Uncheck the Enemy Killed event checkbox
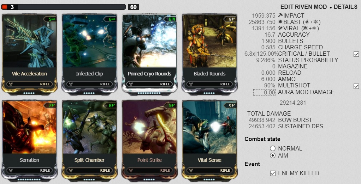The image size is (361, 184). tap(273, 173)
